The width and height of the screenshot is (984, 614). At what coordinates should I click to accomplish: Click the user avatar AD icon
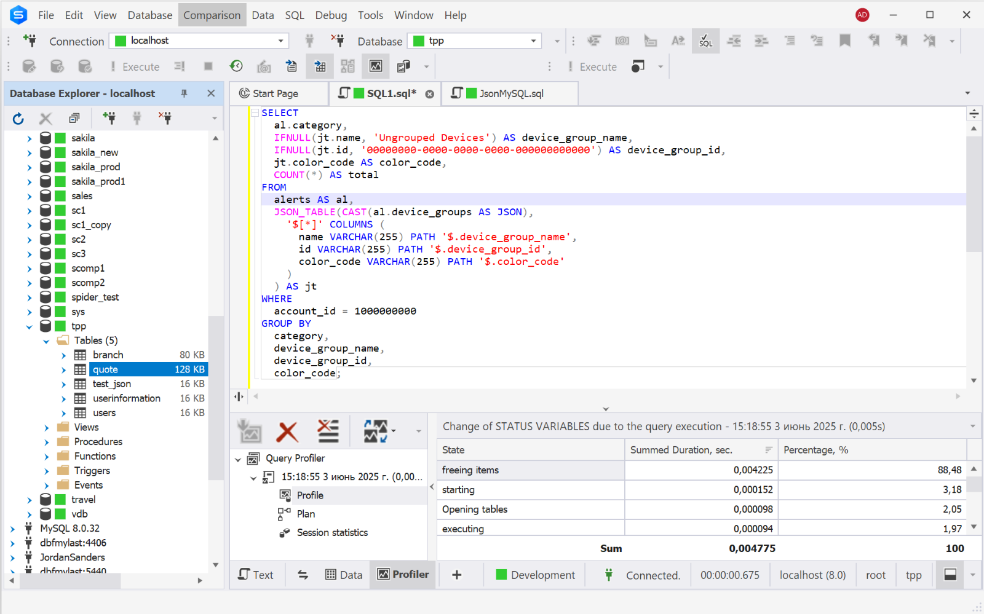tap(862, 15)
